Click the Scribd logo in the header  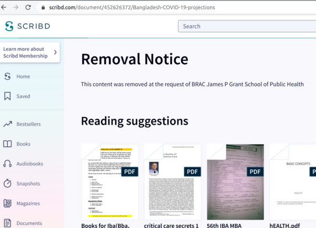(x=27, y=26)
